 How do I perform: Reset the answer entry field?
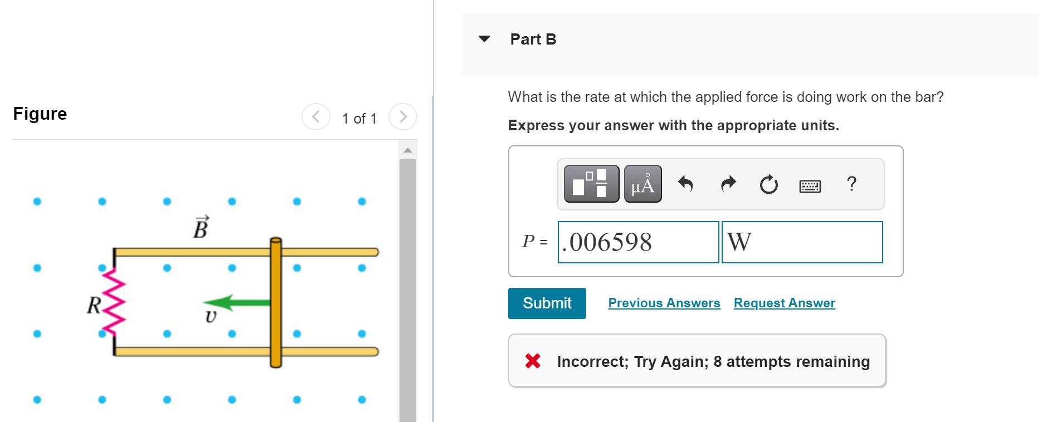[768, 184]
